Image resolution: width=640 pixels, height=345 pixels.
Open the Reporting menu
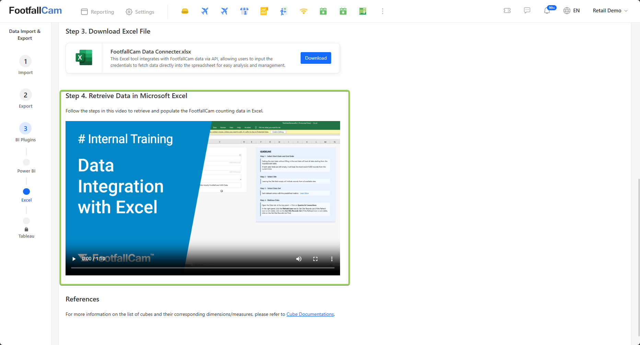(97, 12)
